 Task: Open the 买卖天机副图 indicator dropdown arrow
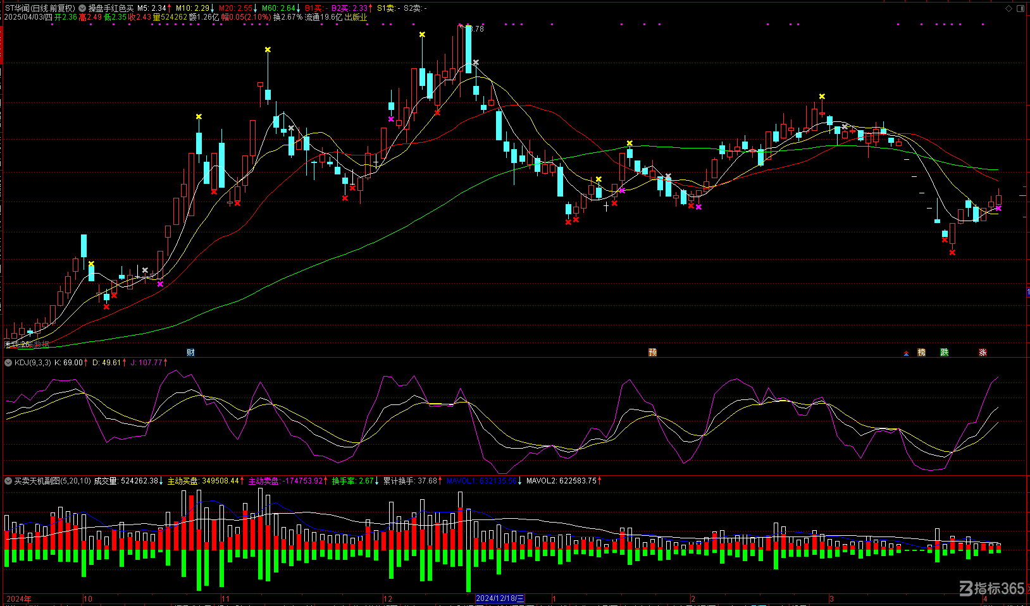(8, 481)
